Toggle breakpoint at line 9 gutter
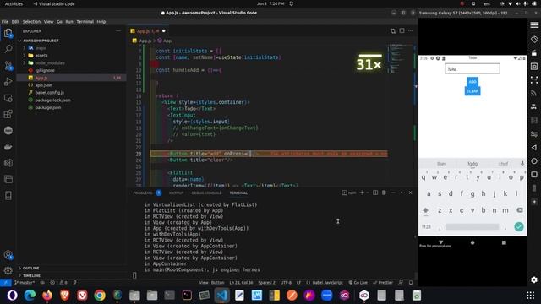Screen dimensions: 541x304 (154, 64)
